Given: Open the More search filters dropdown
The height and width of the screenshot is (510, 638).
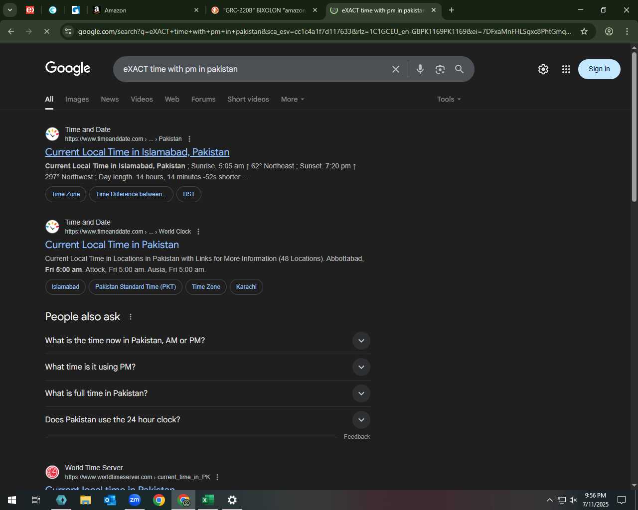Looking at the screenshot, I should pos(293,99).
